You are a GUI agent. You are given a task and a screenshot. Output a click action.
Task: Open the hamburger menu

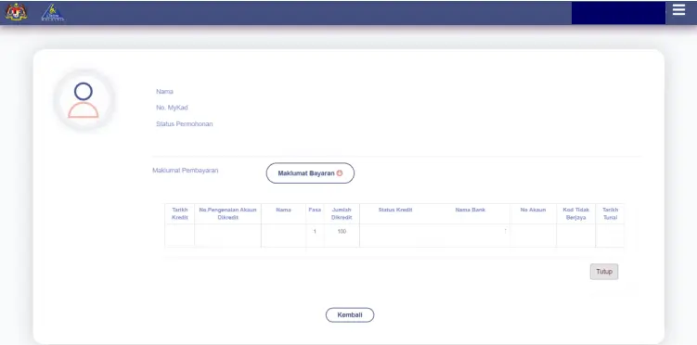point(678,10)
